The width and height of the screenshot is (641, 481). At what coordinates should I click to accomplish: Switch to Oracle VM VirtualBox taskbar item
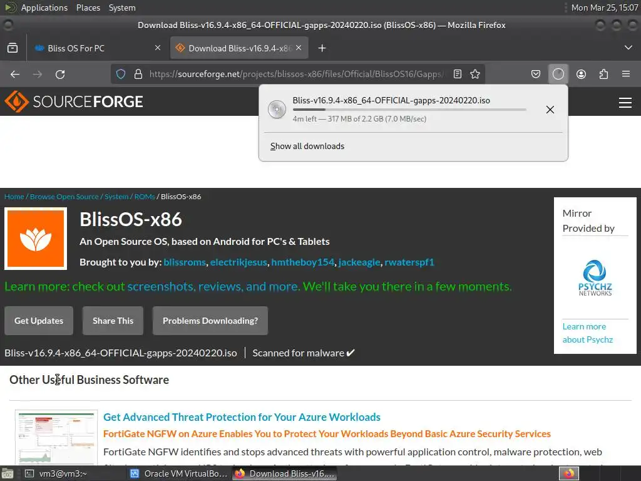click(178, 473)
